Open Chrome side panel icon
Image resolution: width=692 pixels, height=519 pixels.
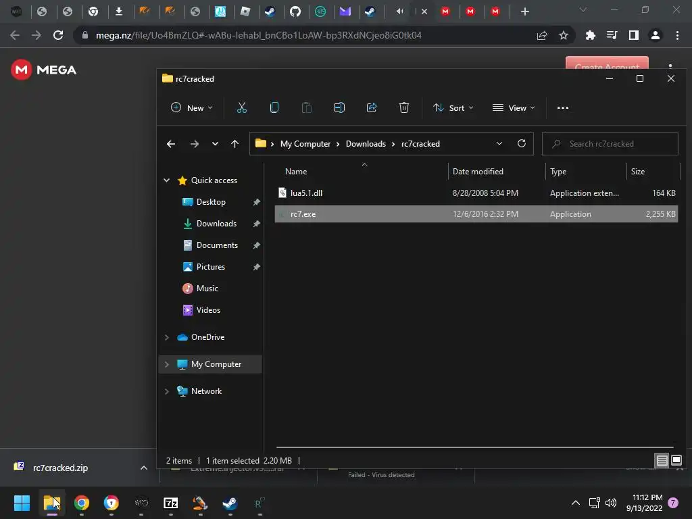point(634,35)
